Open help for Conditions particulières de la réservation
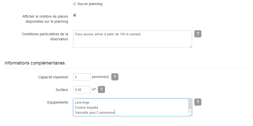 click(198, 34)
